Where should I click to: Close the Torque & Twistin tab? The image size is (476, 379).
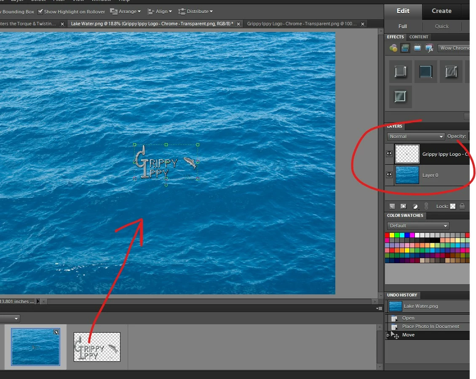click(62, 24)
